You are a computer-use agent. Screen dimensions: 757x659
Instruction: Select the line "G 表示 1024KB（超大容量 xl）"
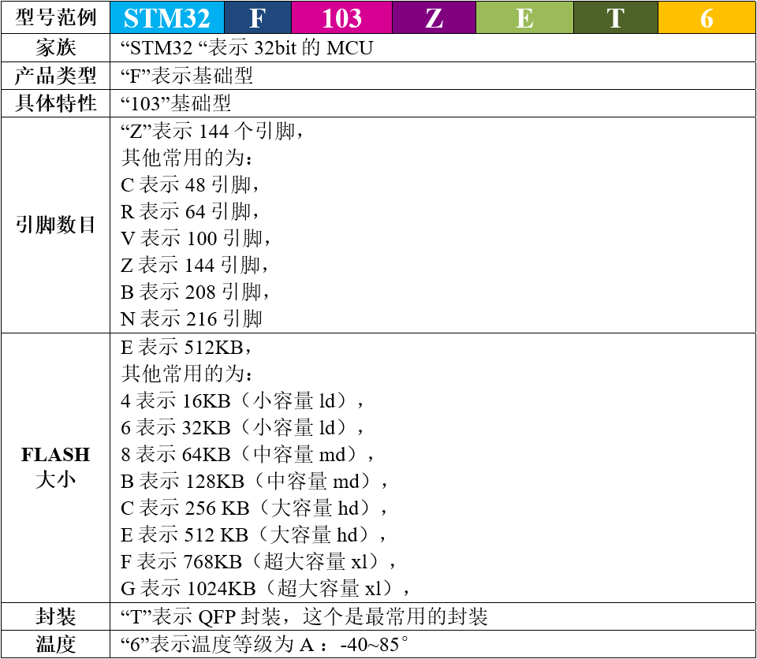click(x=266, y=588)
